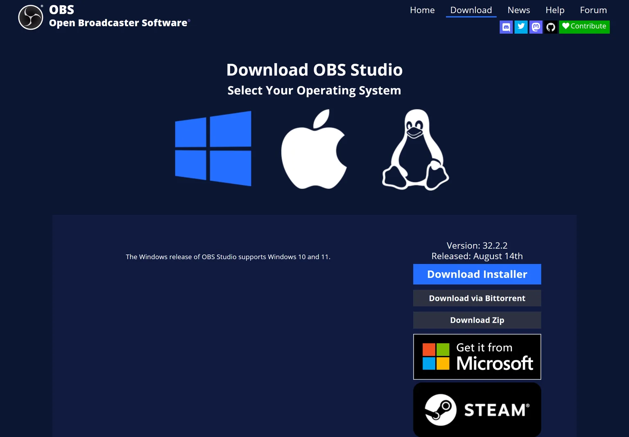629x437 pixels.
Task: Open the Twitter social icon
Action: click(521, 27)
